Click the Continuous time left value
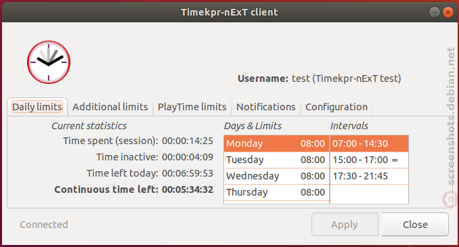Viewport: 459px width, 247px height. (x=188, y=189)
